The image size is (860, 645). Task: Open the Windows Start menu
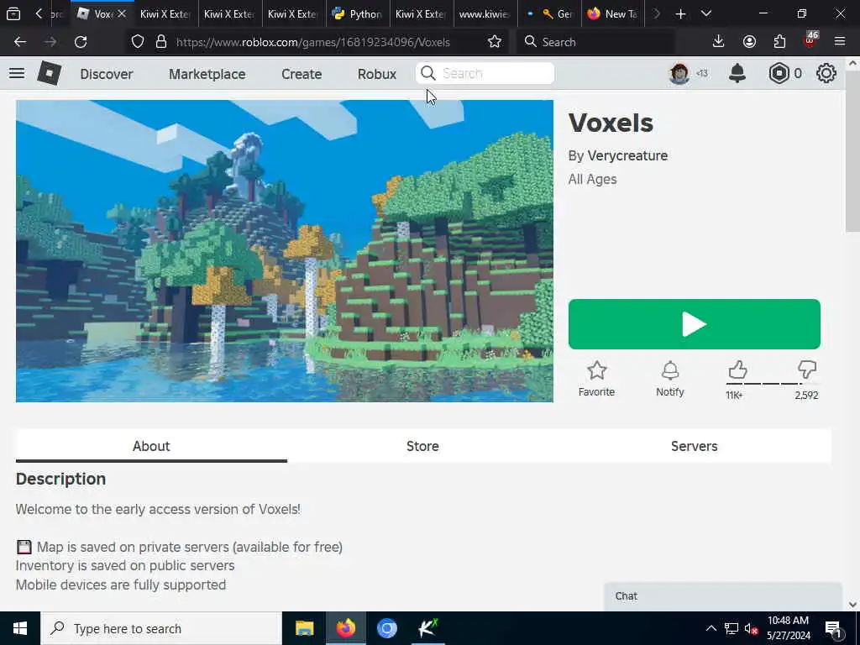20,628
